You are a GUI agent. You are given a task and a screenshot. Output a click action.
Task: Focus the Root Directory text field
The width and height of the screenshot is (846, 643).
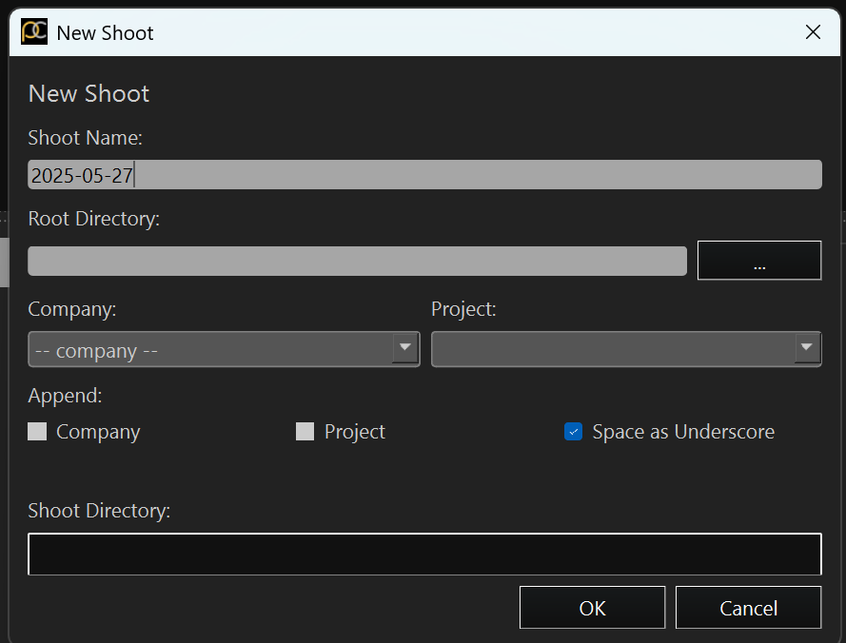pyautogui.click(x=357, y=261)
